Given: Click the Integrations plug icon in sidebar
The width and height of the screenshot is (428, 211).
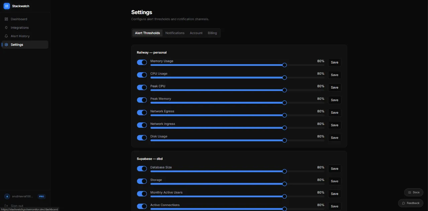Looking at the screenshot, I should click(6, 27).
